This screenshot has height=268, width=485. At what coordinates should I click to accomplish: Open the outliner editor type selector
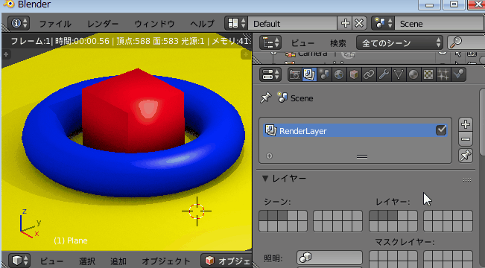[x=270, y=42]
